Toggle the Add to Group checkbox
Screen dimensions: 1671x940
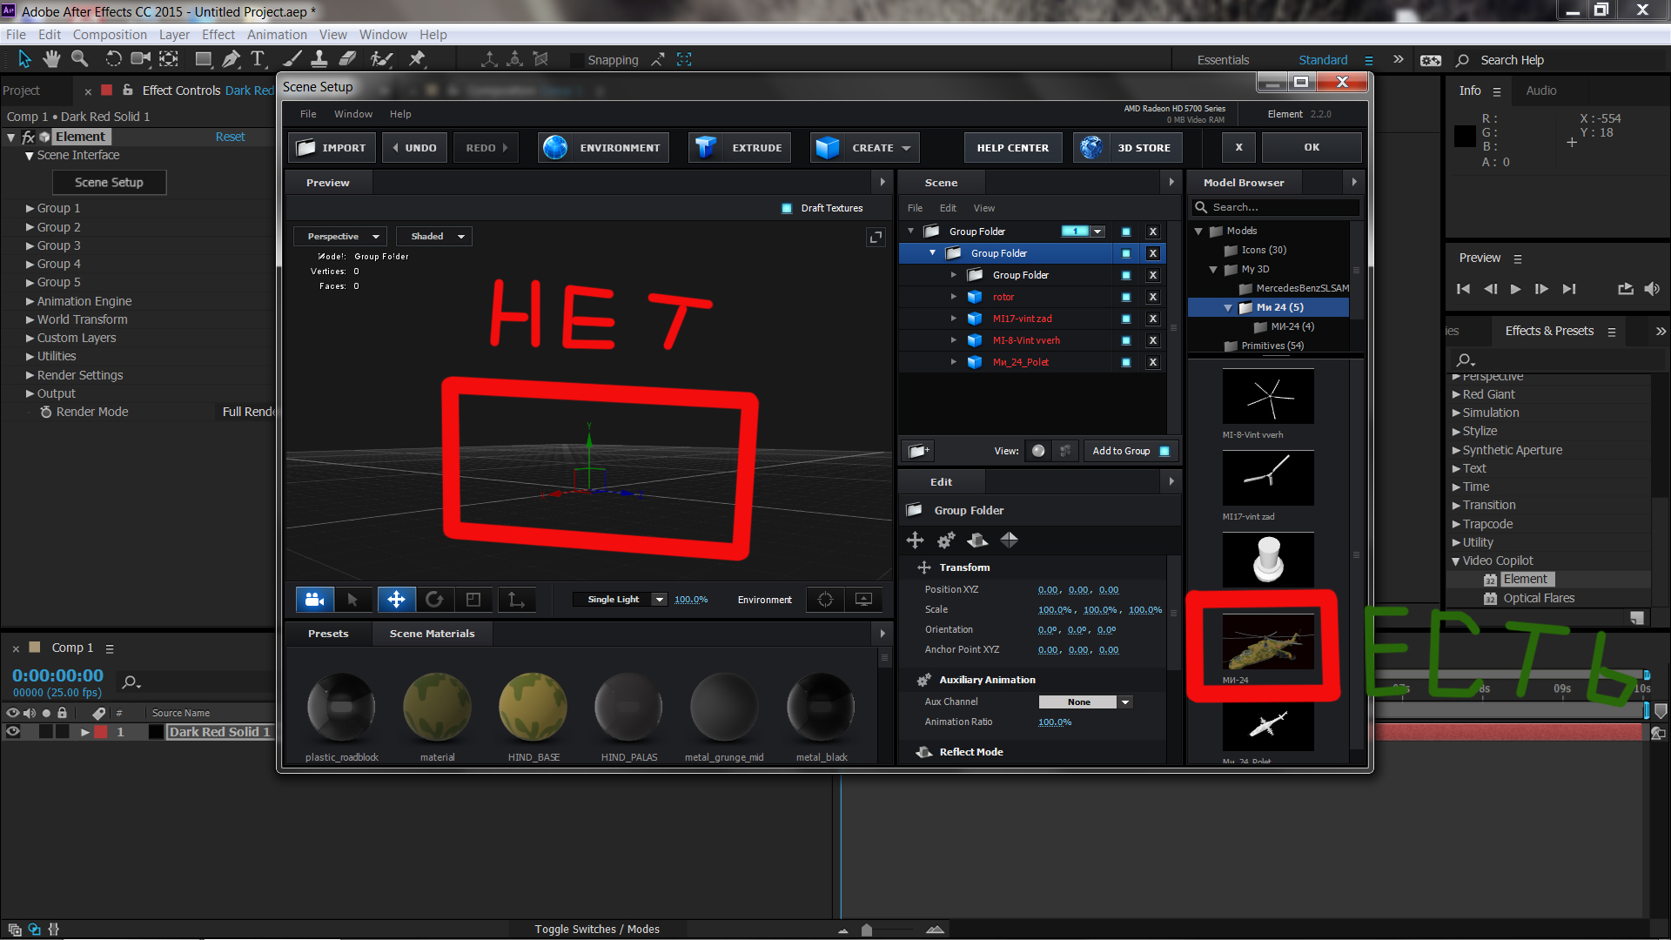[1164, 451]
